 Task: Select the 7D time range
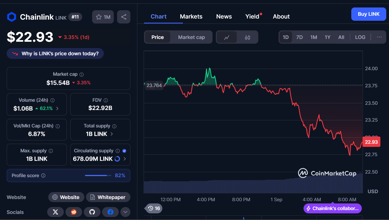pos(299,37)
